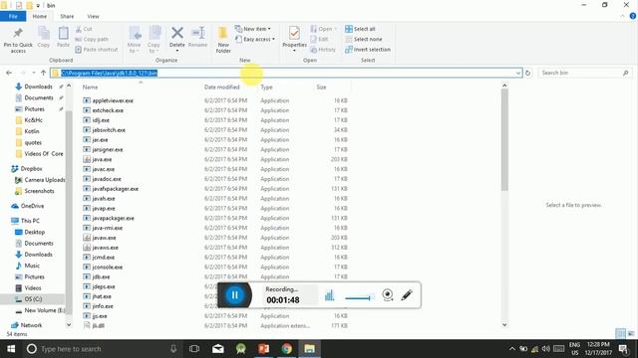Image resolution: width=638 pixels, height=358 pixels.
Task: Switch to the Home tab
Action: pos(40,16)
